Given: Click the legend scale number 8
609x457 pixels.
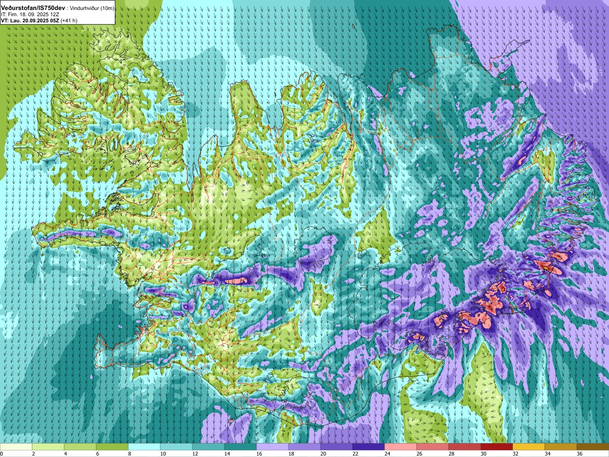Looking at the screenshot, I should 130,454.
